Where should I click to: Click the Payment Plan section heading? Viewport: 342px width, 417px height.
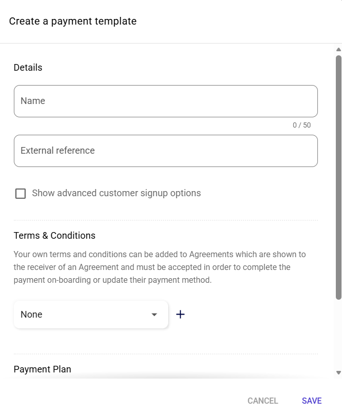(x=43, y=369)
